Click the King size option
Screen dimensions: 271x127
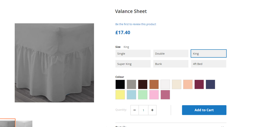pos(209,54)
